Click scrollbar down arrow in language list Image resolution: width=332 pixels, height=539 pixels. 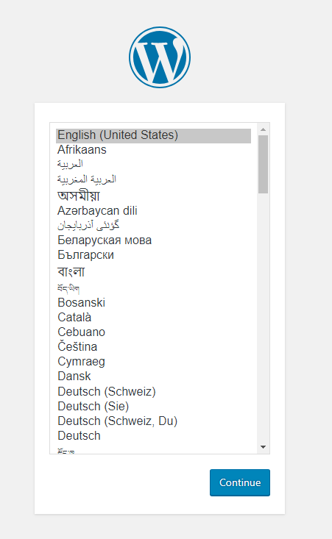tap(264, 447)
